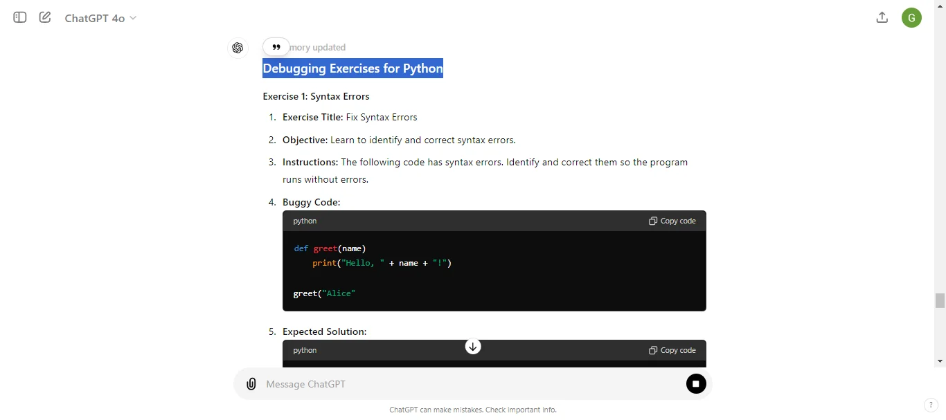
Task: Open the ChatGPT 4o model selector
Action: [x=100, y=18]
